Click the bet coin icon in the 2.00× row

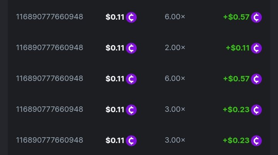[x=131, y=48]
